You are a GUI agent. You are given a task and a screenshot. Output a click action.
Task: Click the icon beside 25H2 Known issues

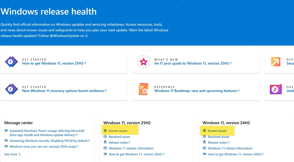[105, 131]
